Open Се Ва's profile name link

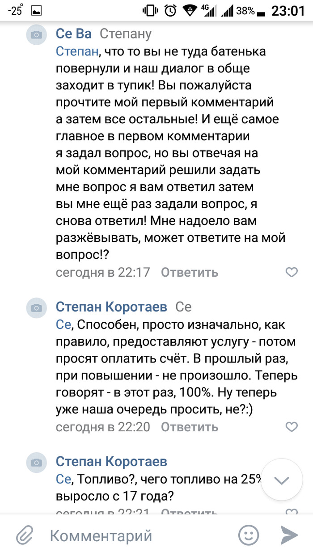[x=74, y=34]
